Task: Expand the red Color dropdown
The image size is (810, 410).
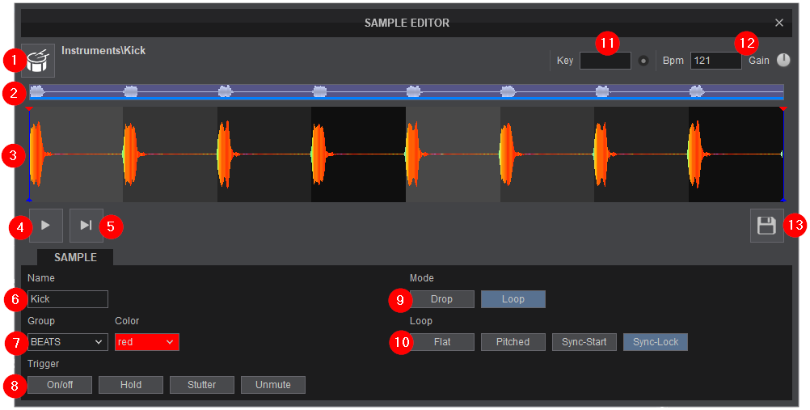Action: click(x=146, y=342)
